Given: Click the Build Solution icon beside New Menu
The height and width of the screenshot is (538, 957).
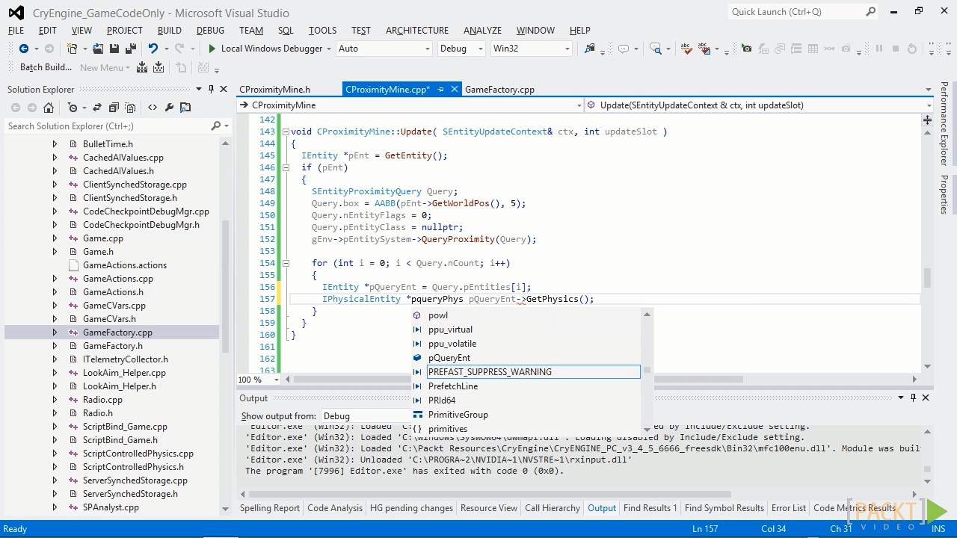Looking at the screenshot, I should (x=143, y=67).
